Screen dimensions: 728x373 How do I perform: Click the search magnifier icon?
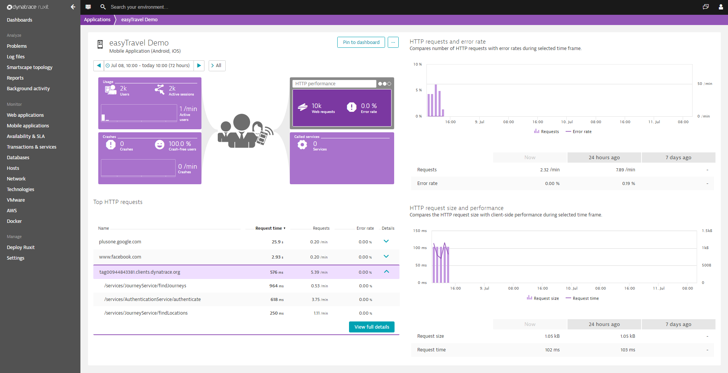pos(103,7)
